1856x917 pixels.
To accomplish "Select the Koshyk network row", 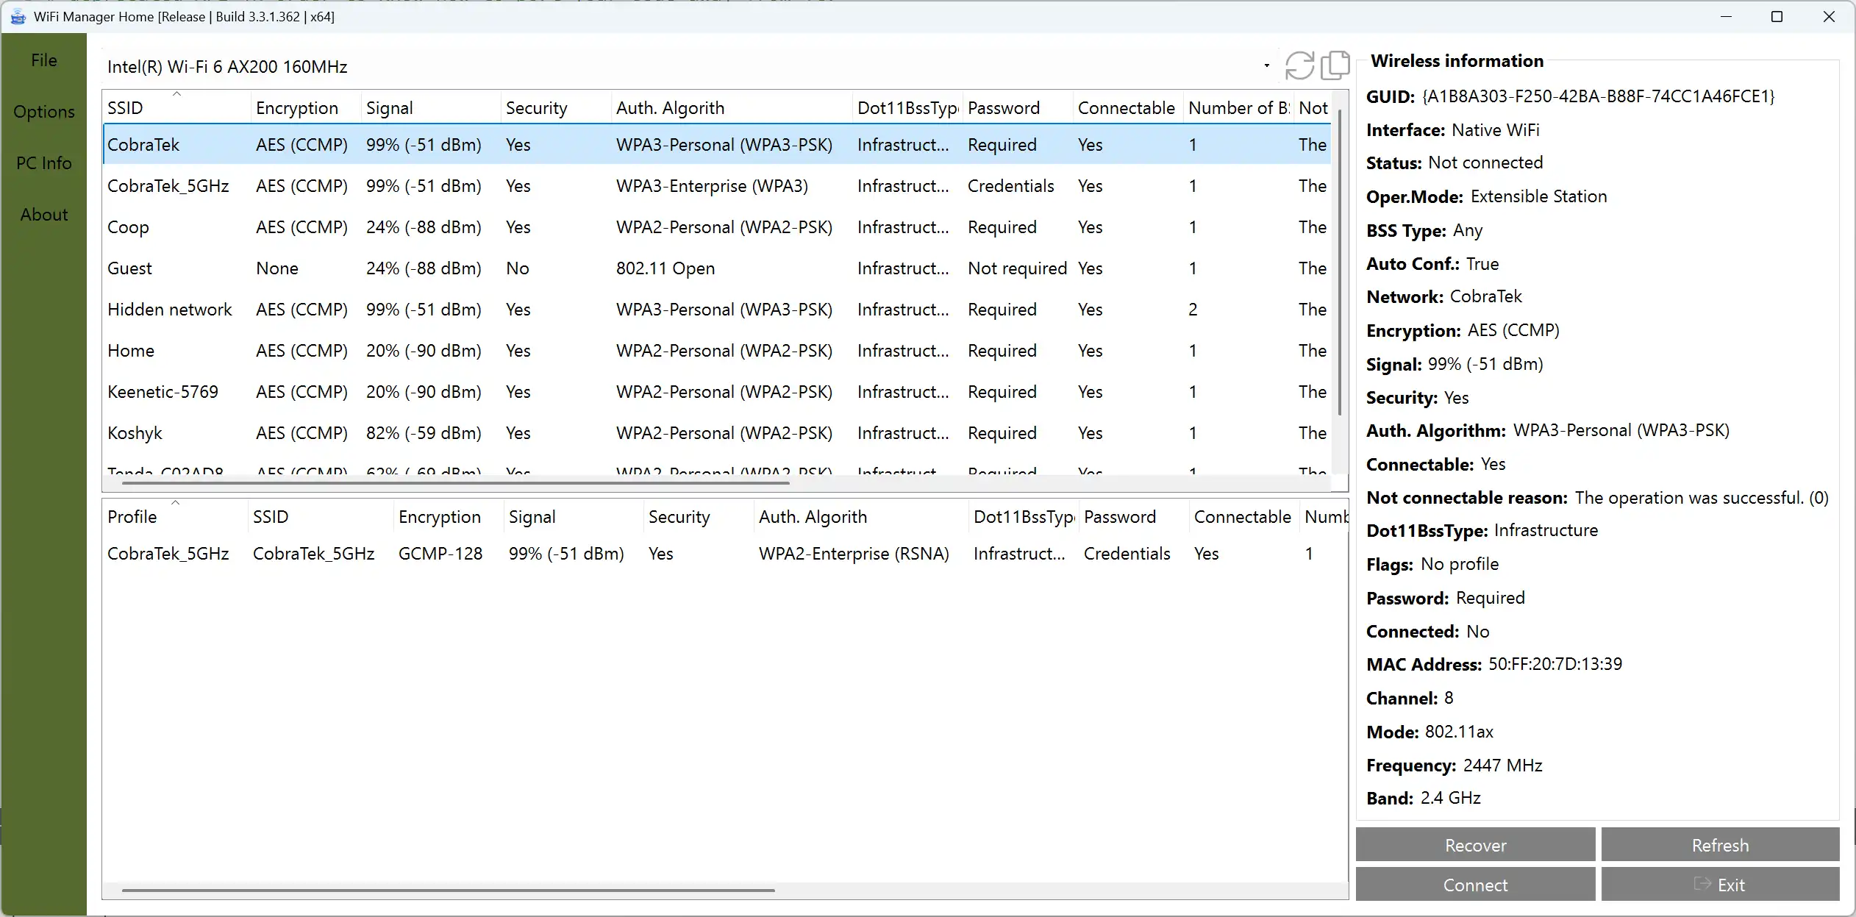I will pos(135,433).
